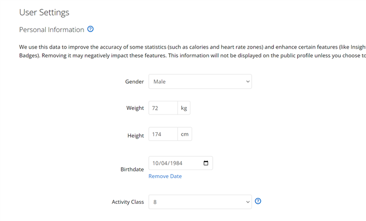Click the Height field containing 174
This screenshot has width=366, height=221.
(x=163, y=134)
